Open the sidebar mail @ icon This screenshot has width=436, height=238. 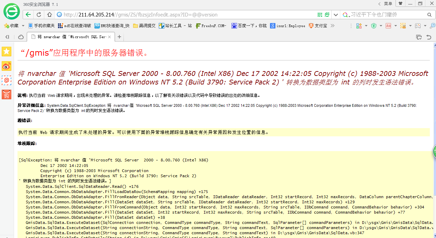(7, 80)
